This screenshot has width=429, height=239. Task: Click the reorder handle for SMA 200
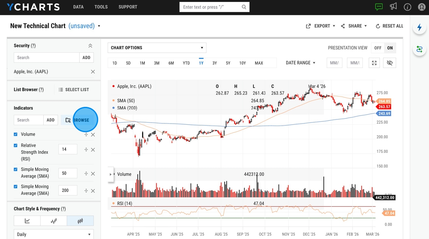point(86,191)
